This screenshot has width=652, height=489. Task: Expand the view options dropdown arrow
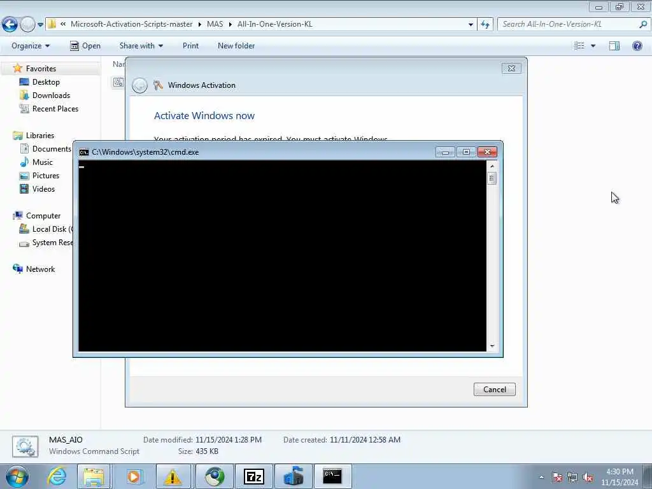pos(593,46)
